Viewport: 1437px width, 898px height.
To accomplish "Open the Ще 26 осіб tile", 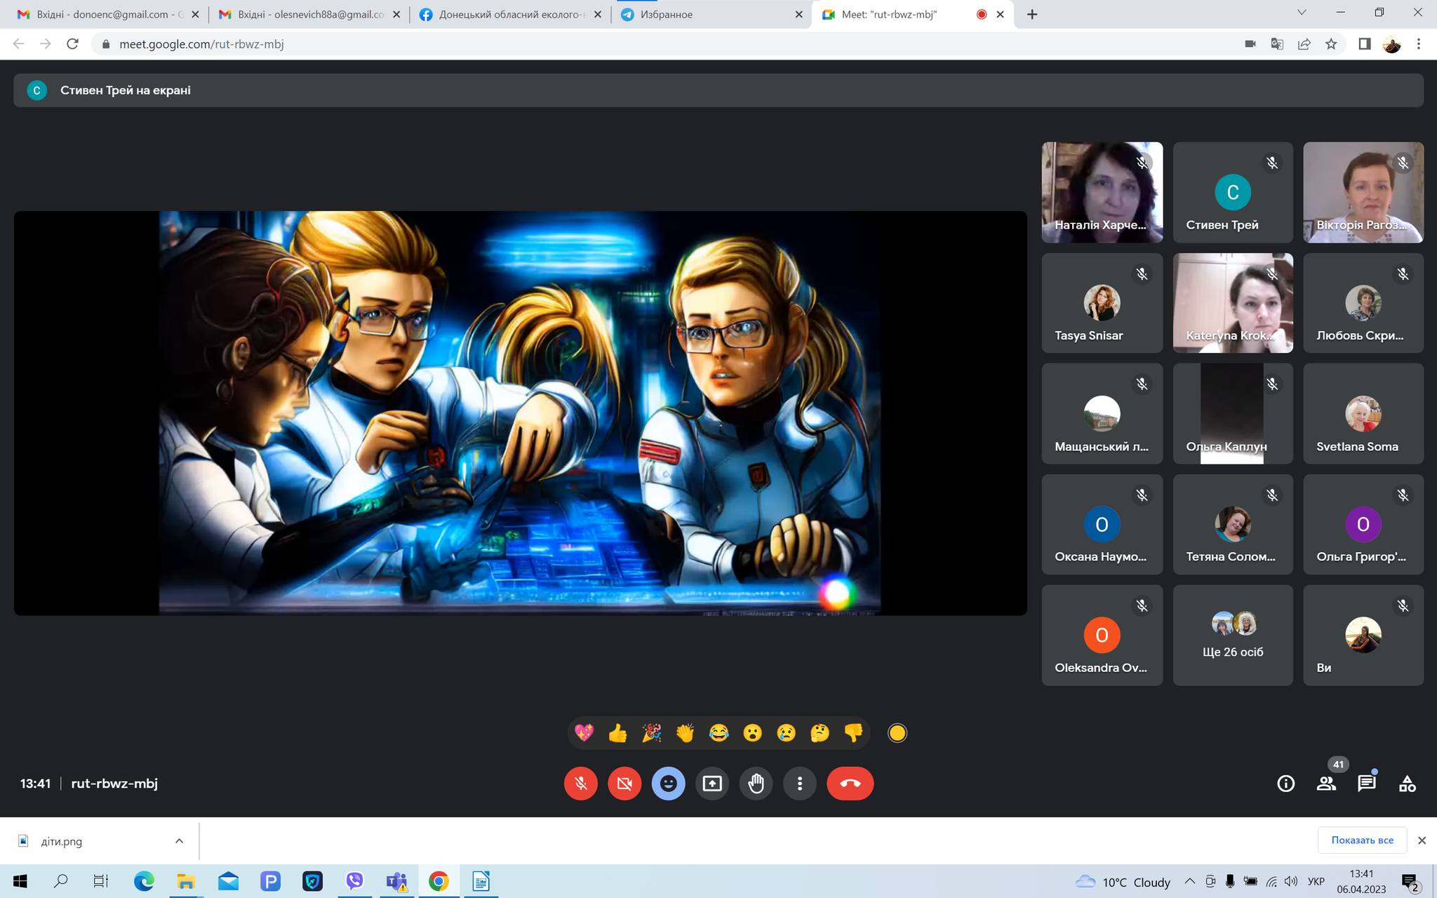I will pos(1233,635).
